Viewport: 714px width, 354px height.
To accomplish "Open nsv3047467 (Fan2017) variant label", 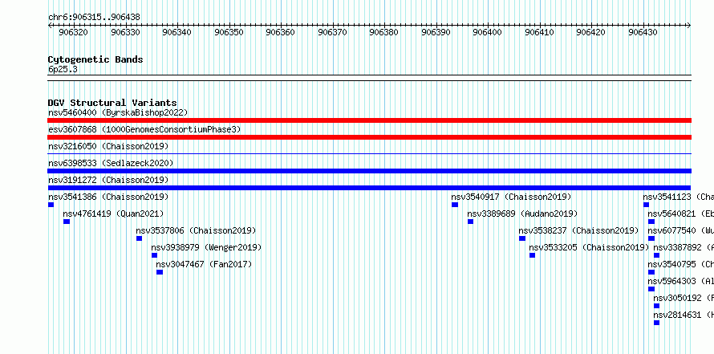I will (204, 264).
